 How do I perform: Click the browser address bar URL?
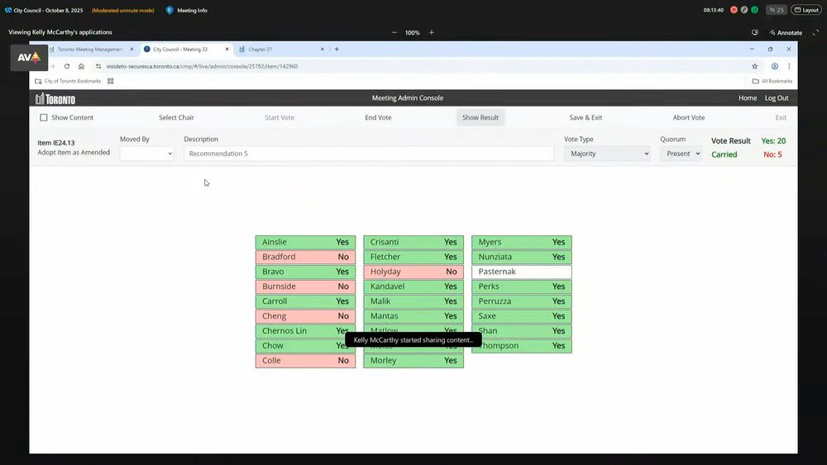click(202, 66)
